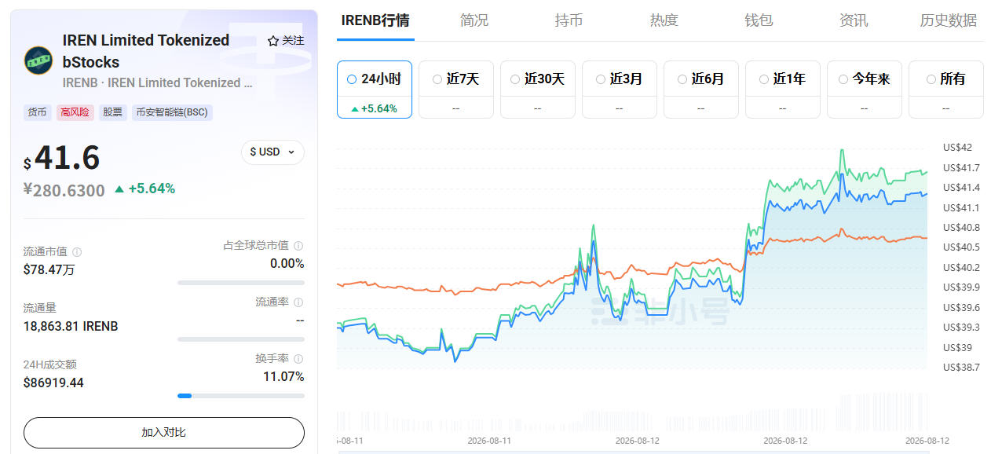Click the 占全球总市值 progress bar
Image resolution: width=991 pixels, height=454 pixels.
[241, 282]
